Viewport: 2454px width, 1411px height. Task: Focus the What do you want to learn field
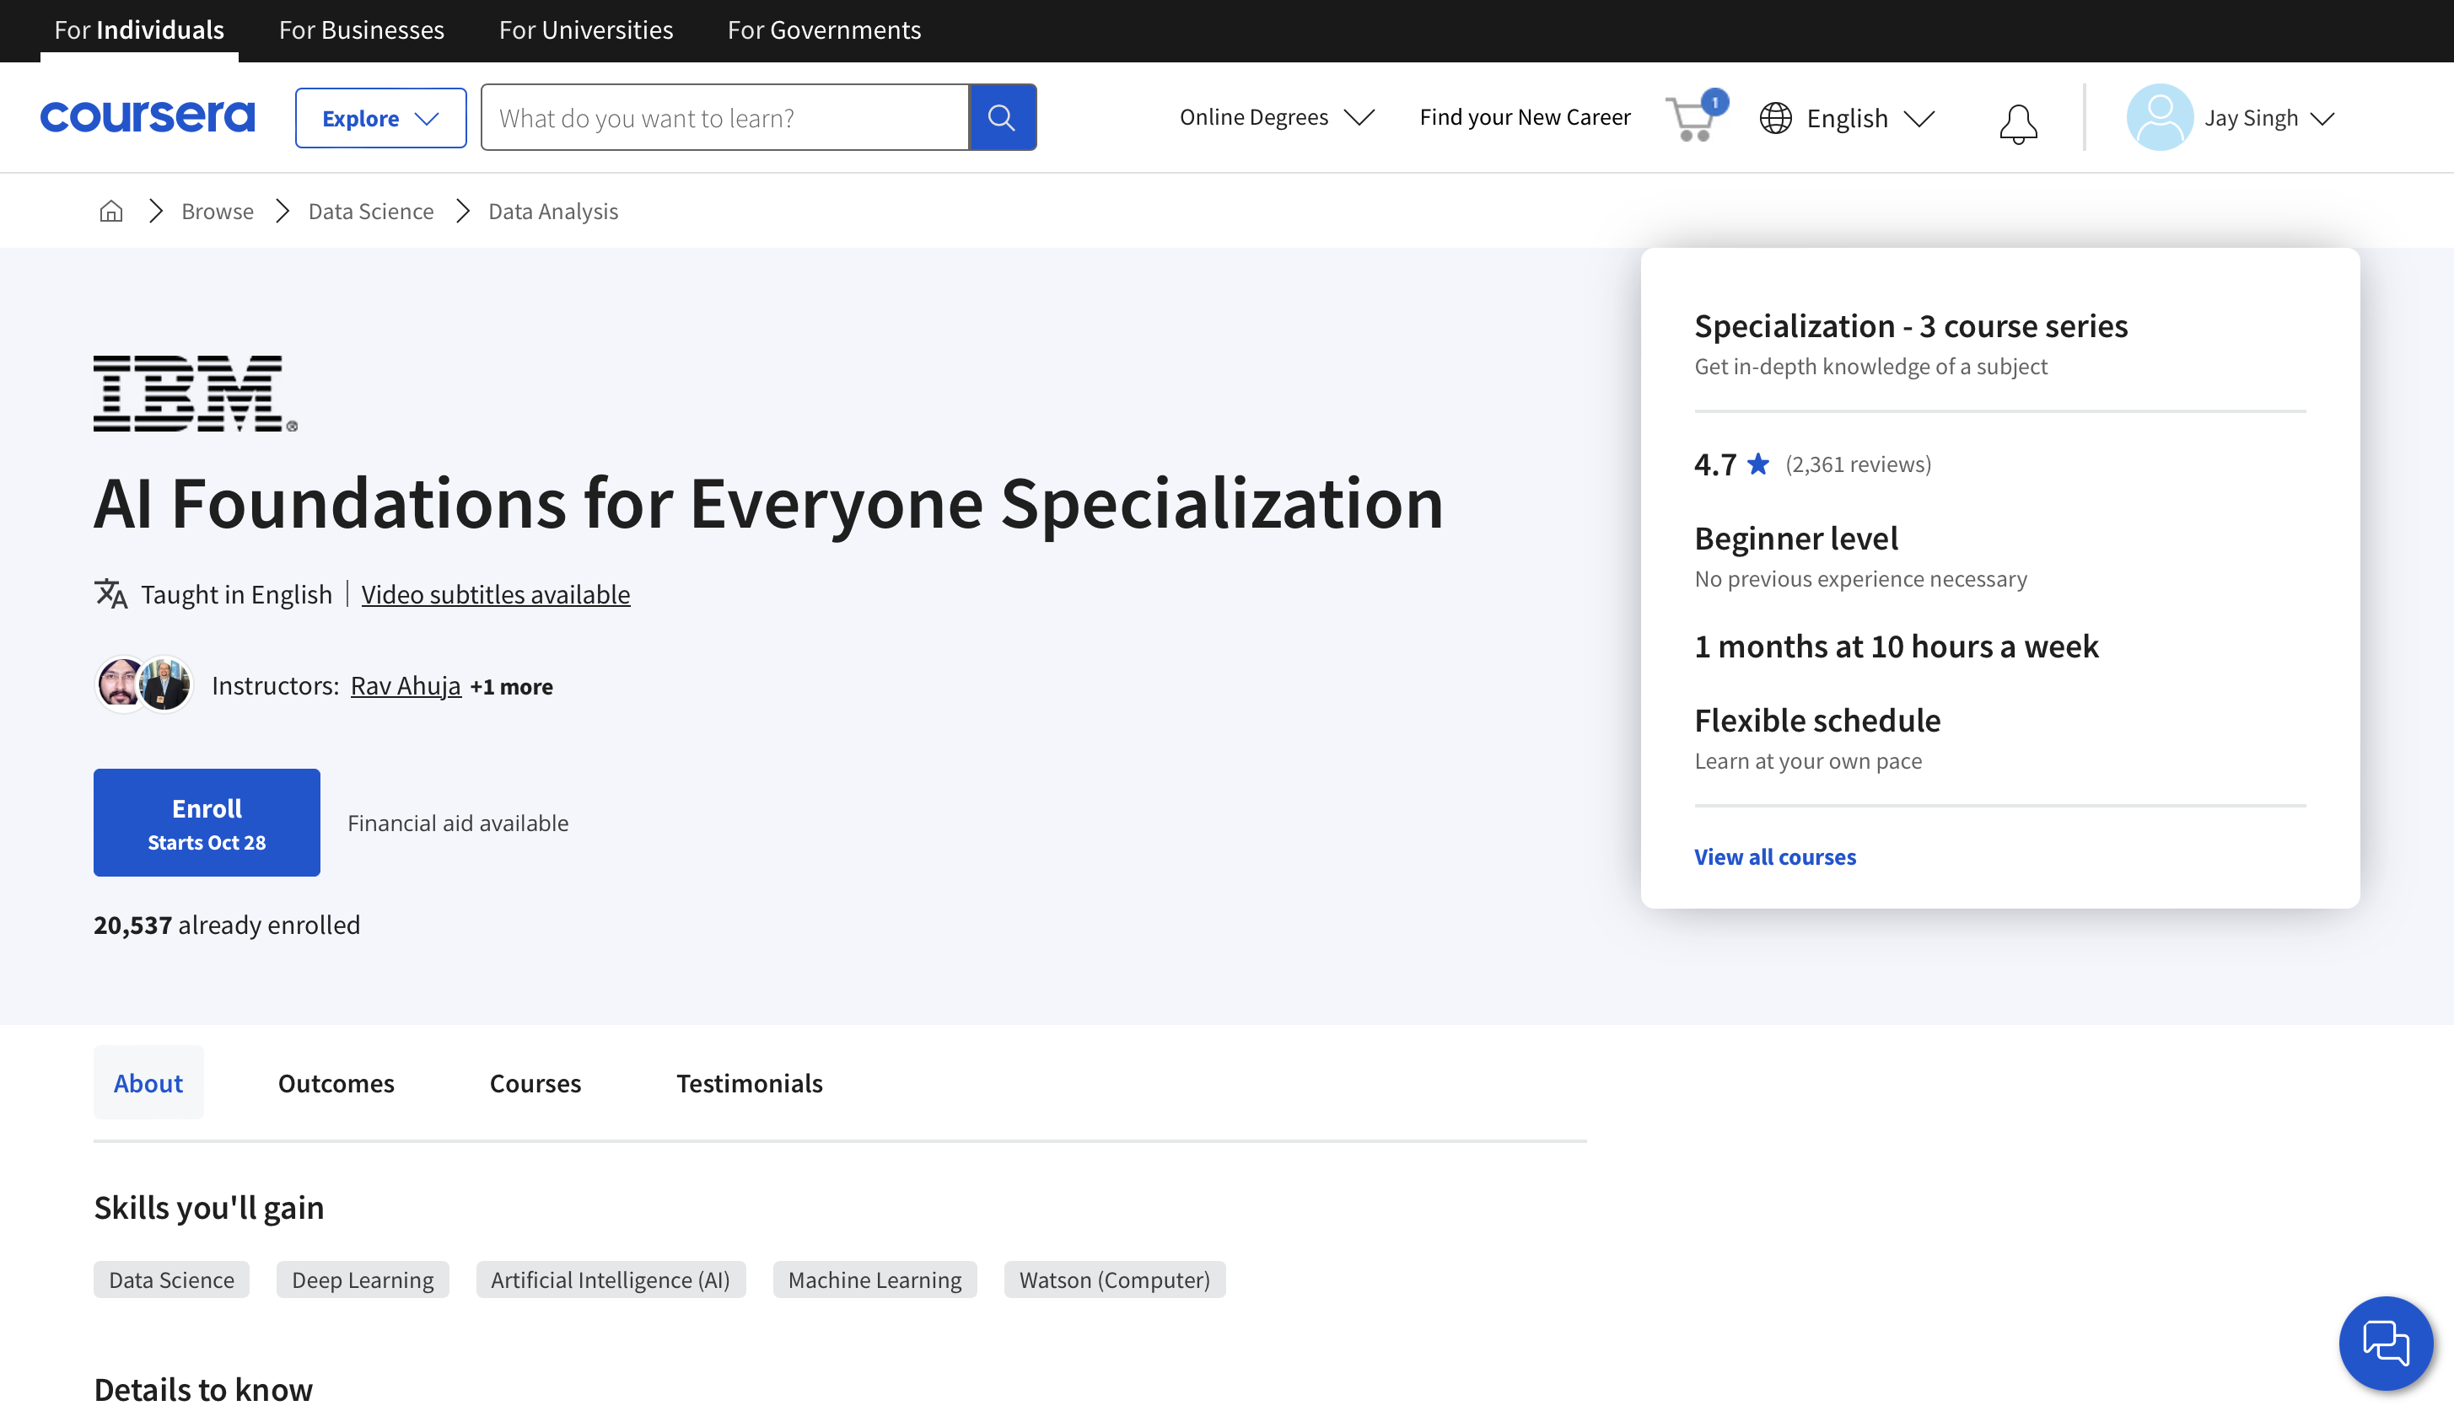(724, 117)
